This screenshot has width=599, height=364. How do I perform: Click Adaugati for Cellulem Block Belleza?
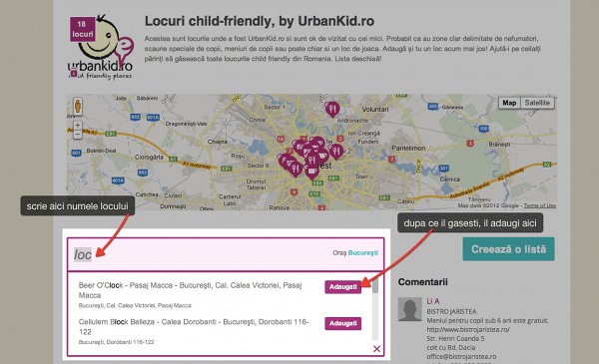(x=343, y=323)
